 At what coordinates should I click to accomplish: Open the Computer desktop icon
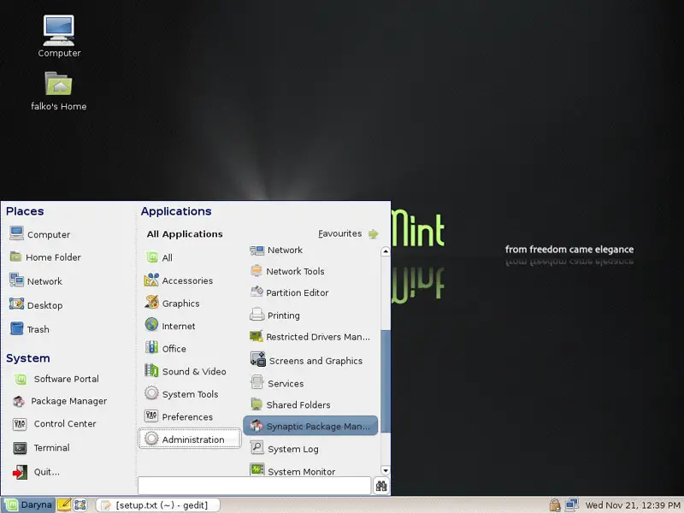coord(59,36)
